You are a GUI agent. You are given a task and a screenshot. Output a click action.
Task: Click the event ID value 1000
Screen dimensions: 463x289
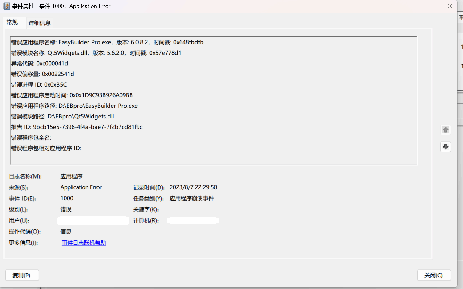coord(67,198)
